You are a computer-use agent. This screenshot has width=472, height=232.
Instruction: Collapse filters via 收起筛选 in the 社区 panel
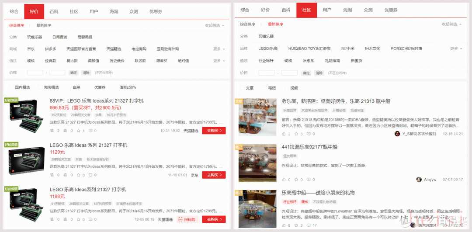451,24
